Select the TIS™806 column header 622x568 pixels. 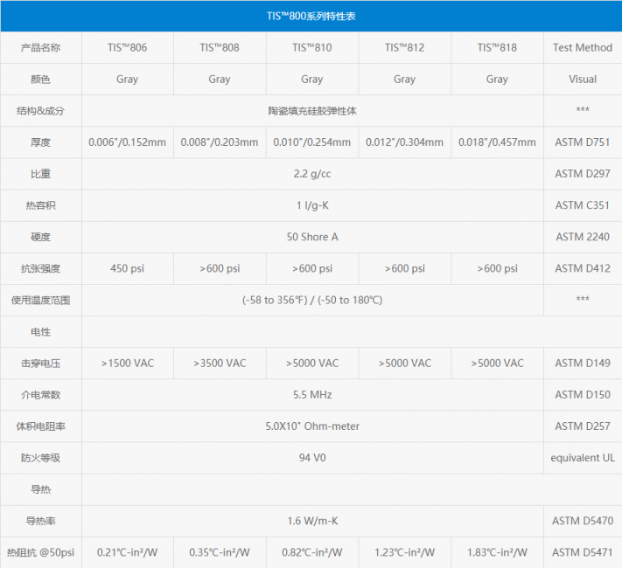pos(127,47)
